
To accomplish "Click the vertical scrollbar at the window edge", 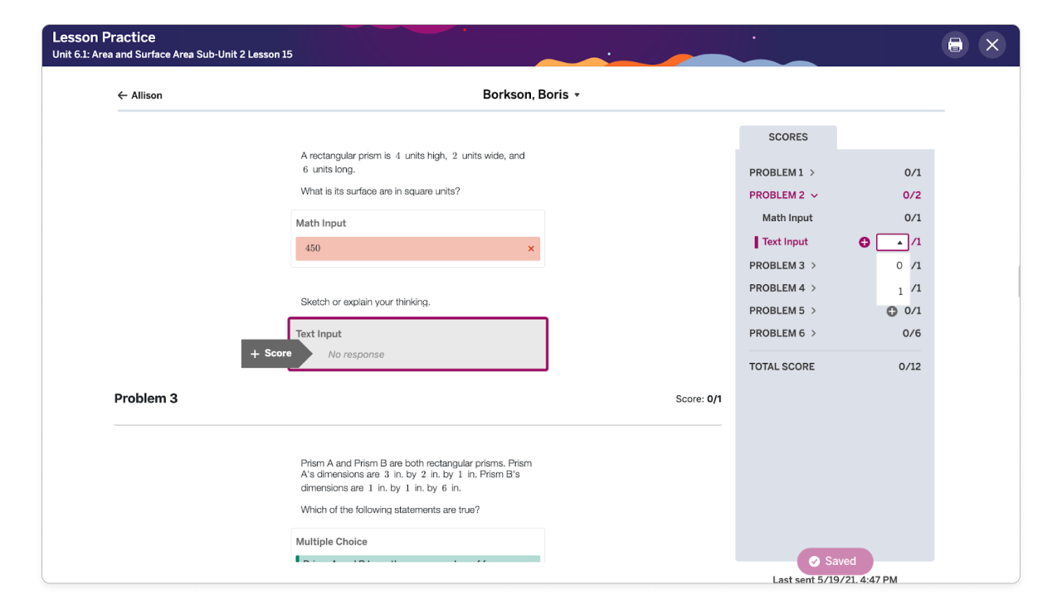I will [x=1018, y=282].
